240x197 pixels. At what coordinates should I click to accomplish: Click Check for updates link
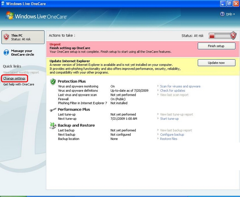[172, 91]
